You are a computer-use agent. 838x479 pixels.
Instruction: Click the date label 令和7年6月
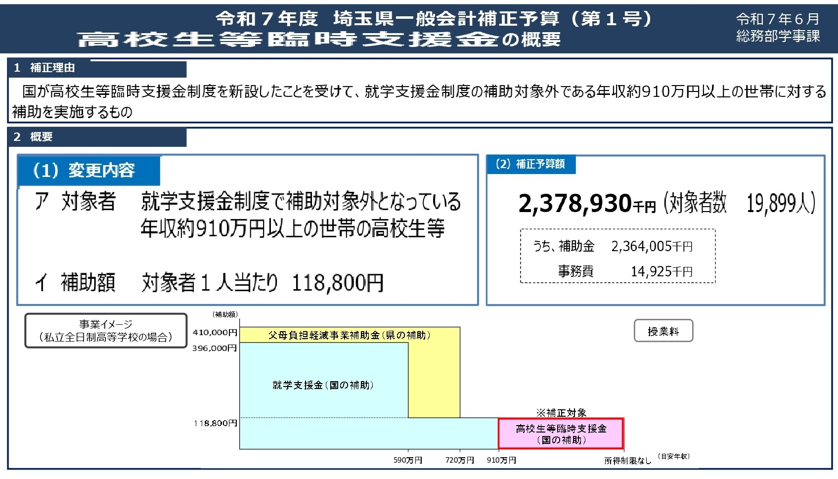pos(778,19)
